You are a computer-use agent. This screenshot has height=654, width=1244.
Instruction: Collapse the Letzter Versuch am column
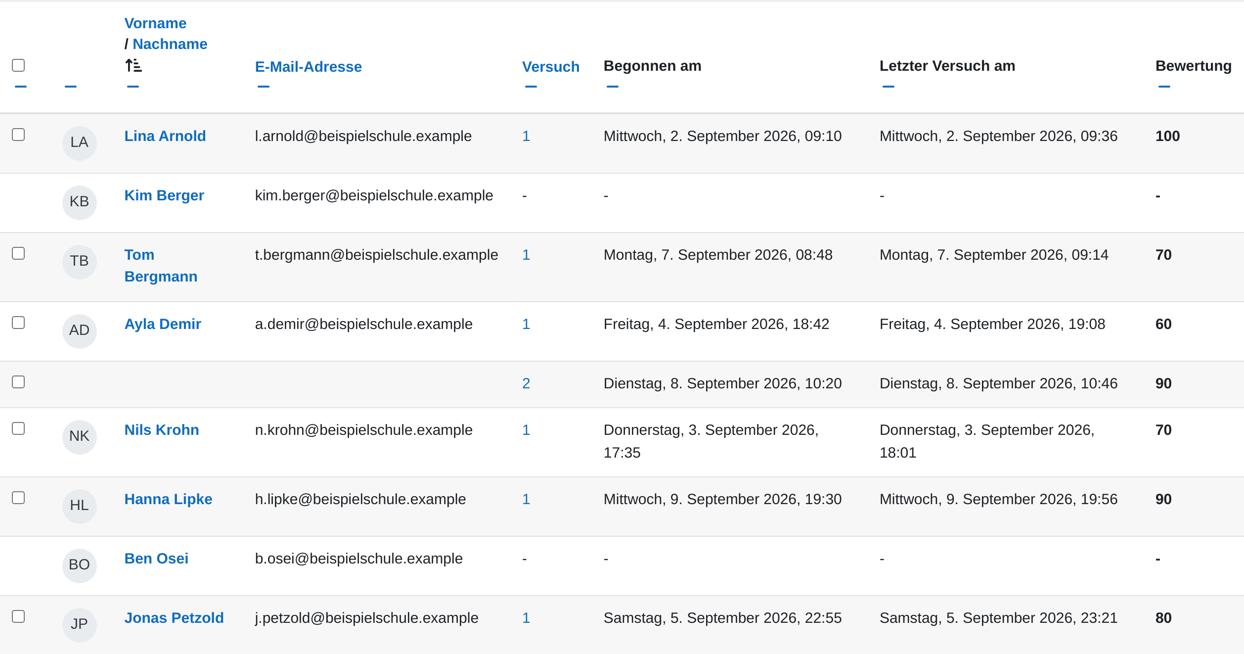[x=889, y=87]
